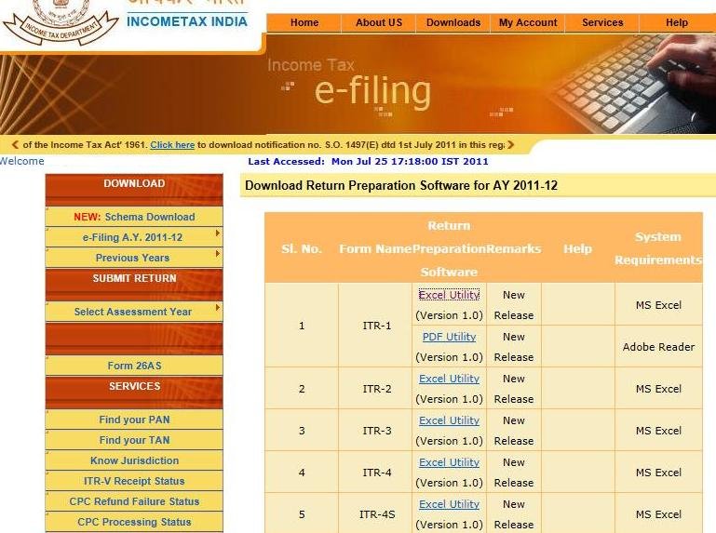Open the Help menu

coord(677,23)
